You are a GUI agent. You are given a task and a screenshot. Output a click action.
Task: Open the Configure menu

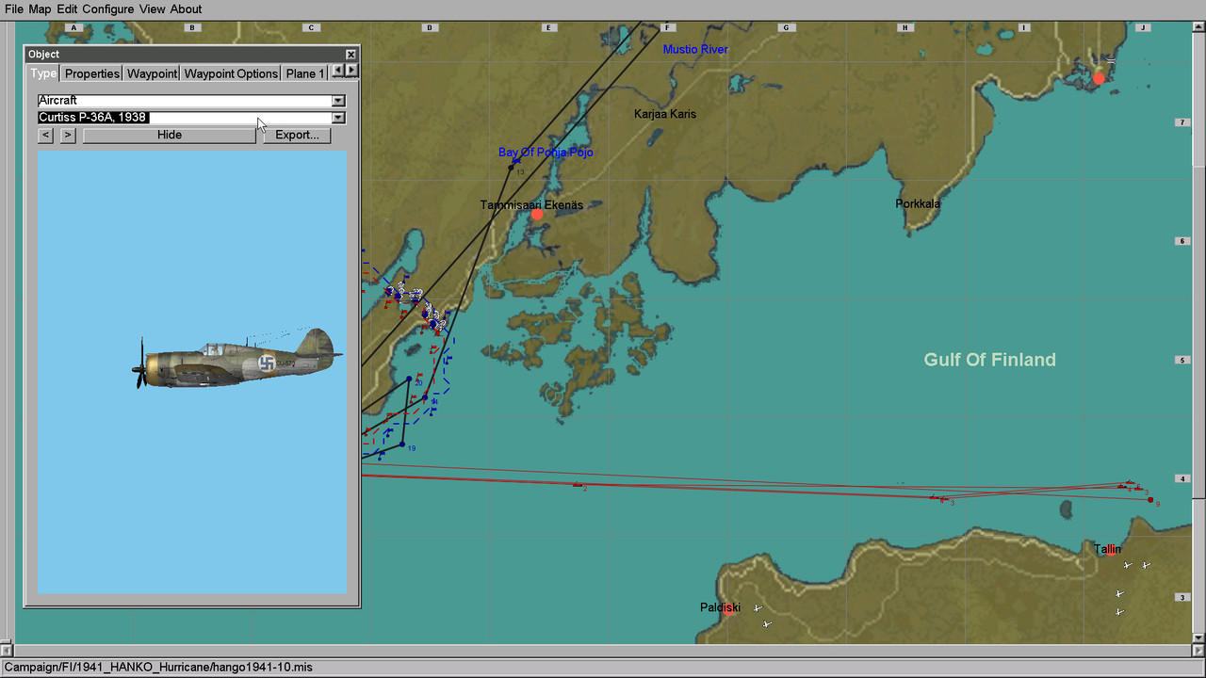107,9
